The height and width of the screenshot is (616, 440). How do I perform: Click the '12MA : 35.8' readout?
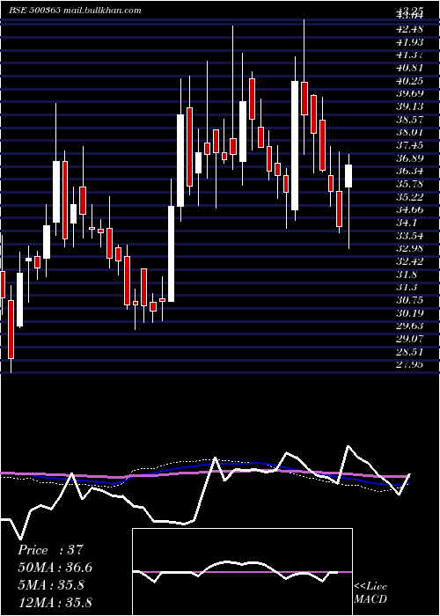tap(55, 602)
